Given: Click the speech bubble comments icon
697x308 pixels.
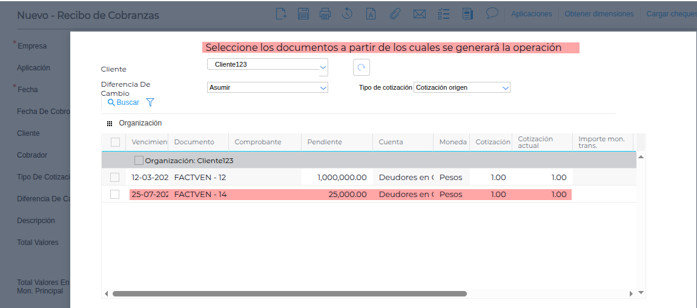Looking at the screenshot, I should pos(492,13).
